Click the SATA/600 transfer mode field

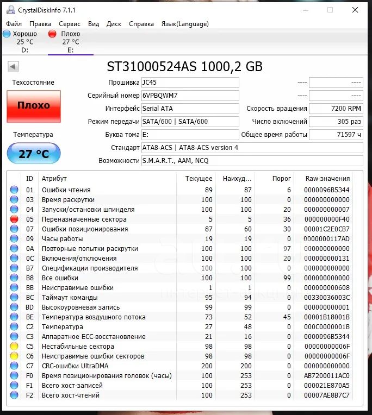tap(190, 122)
